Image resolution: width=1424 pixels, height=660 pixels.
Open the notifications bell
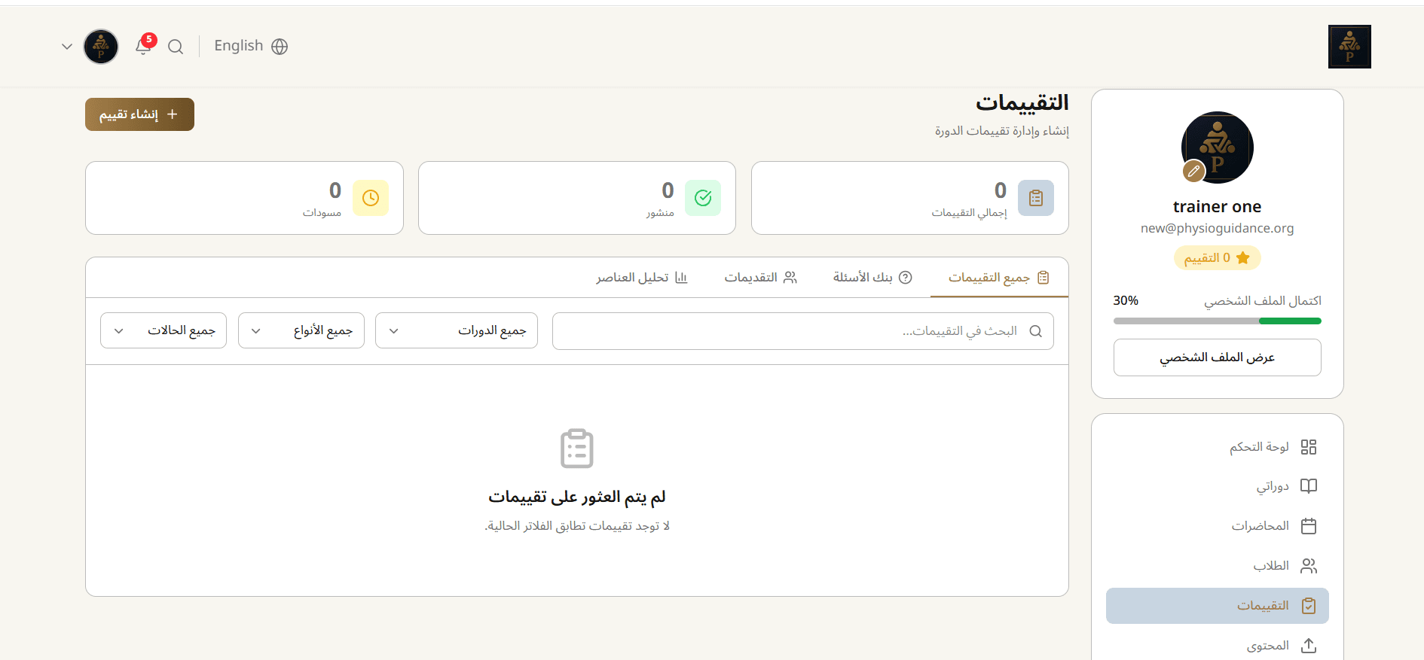(x=143, y=47)
